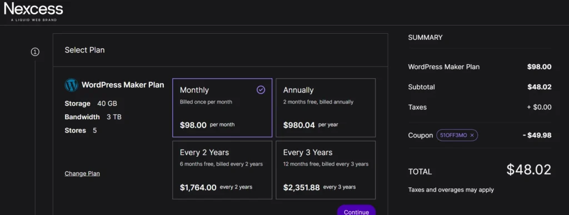Image resolution: width=569 pixels, height=215 pixels.
Task: Click the $2,351.88 every 3 years price
Action: [x=320, y=187]
